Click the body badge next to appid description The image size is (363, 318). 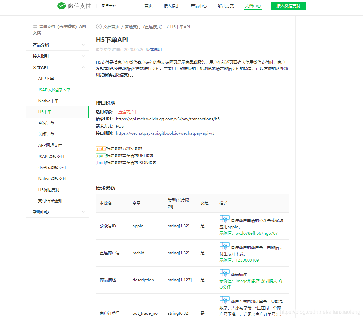[224, 219]
